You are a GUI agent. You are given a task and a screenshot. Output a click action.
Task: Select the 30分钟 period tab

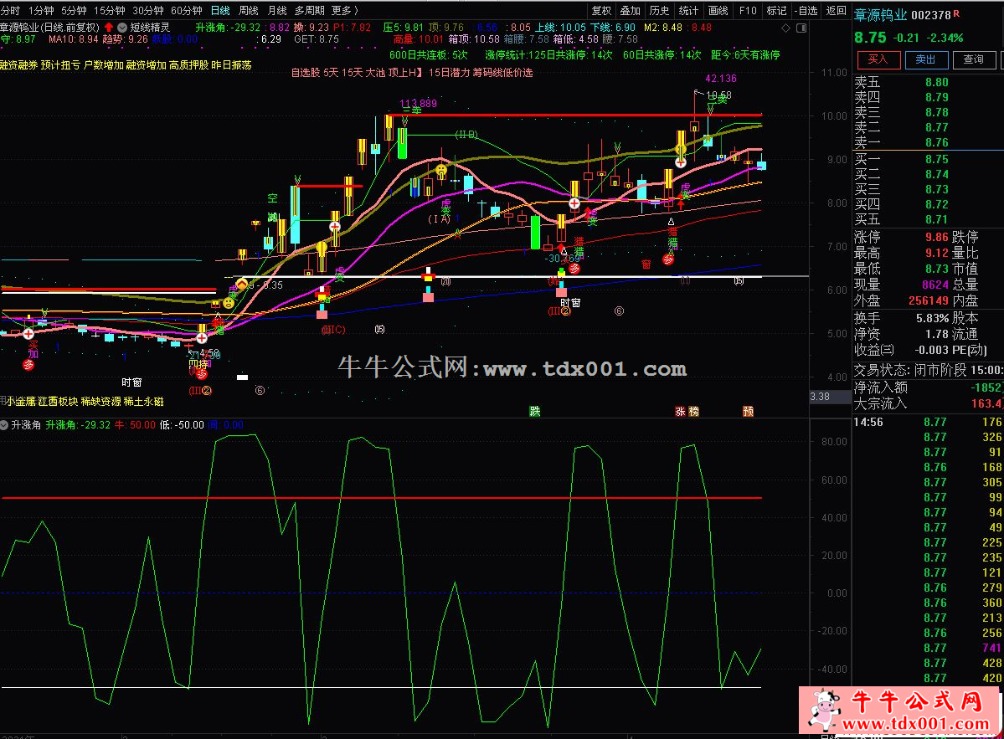[148, 10]
